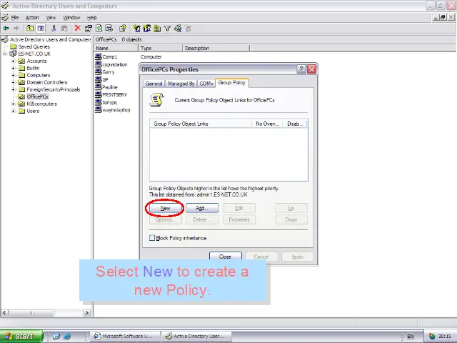Viewport: 457px width, 343px height.
Task: Click the Forward arrow in the toolbar
Action: [16, 29]
